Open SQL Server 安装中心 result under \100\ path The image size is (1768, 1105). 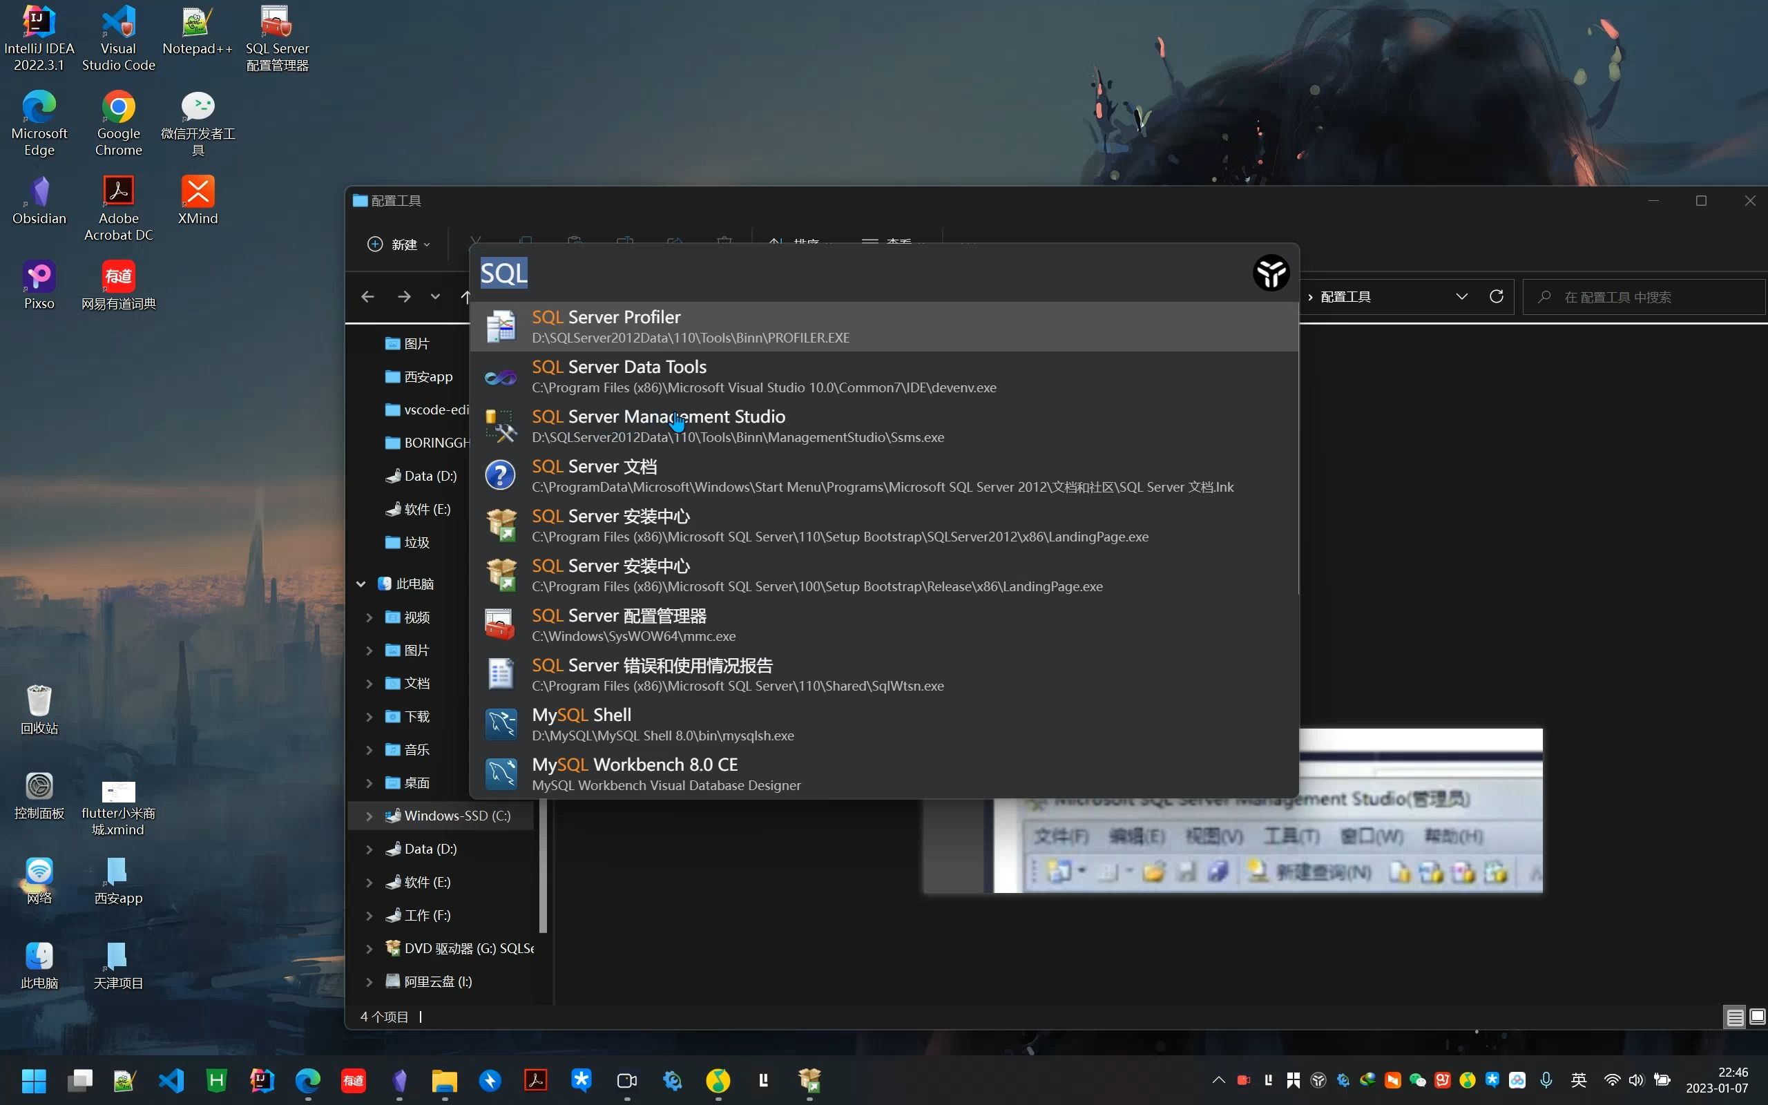coord(884,575)
